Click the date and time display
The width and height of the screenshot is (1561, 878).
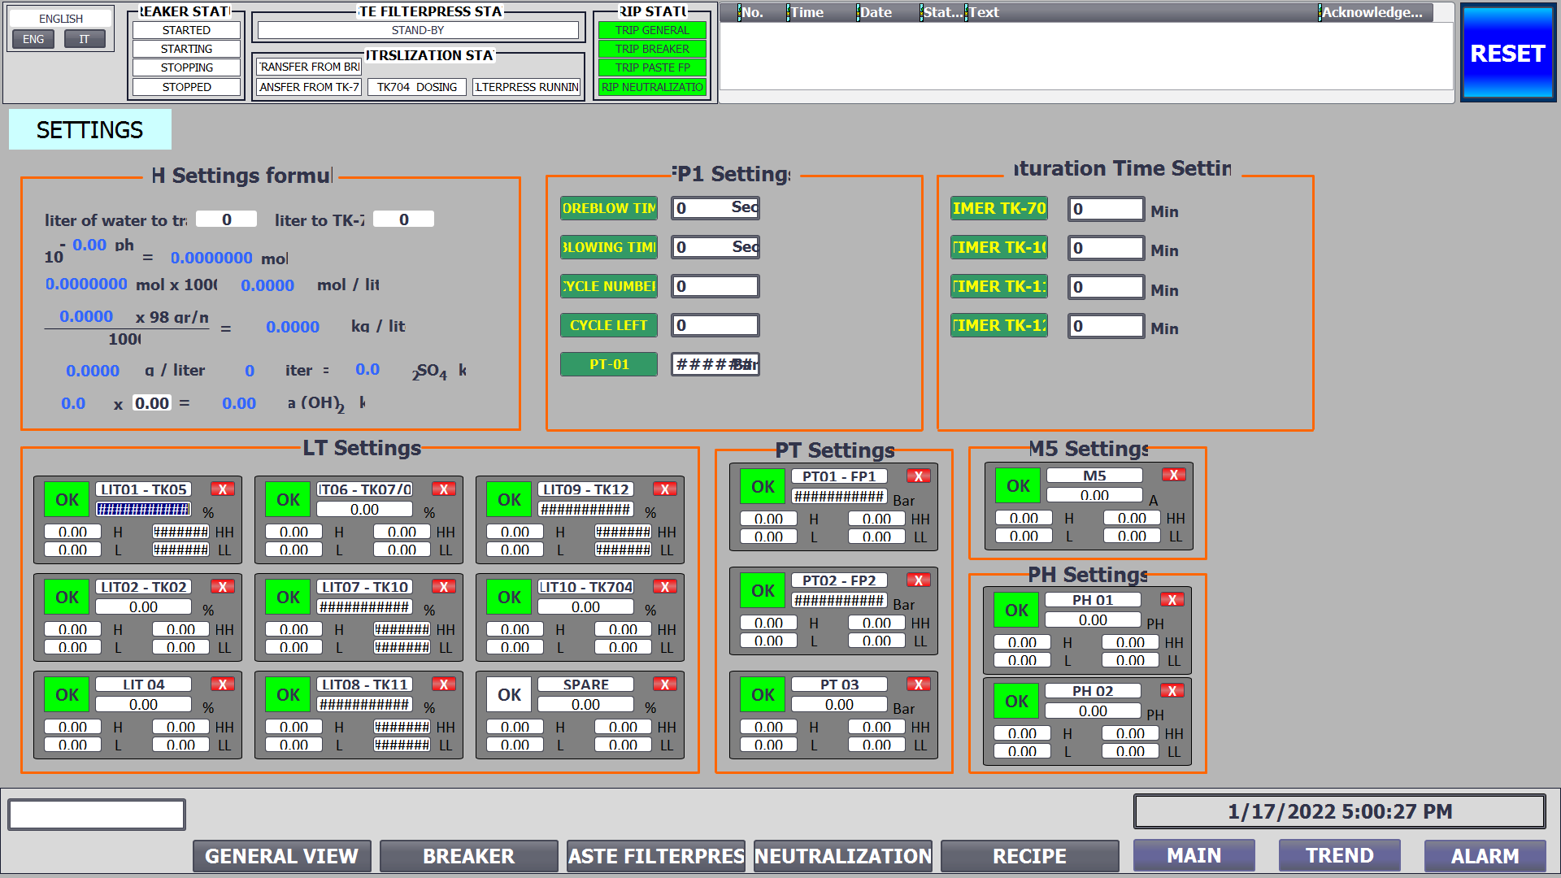pyautogui.click(x=1340, y=811)
